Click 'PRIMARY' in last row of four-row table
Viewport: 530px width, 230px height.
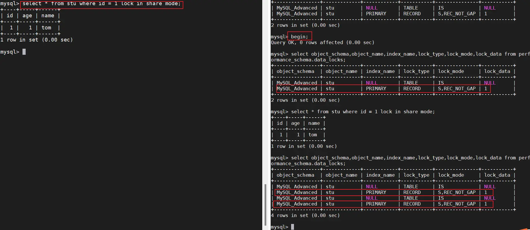click(x=376, y=204)
